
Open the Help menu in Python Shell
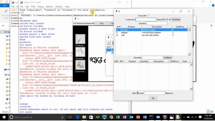point(67,7)
